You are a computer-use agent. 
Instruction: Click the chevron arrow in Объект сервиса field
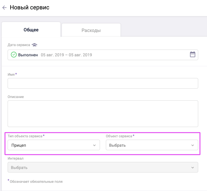coord(193,145)
